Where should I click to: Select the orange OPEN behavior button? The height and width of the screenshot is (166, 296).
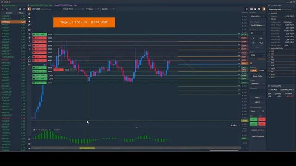coord(254,71)
